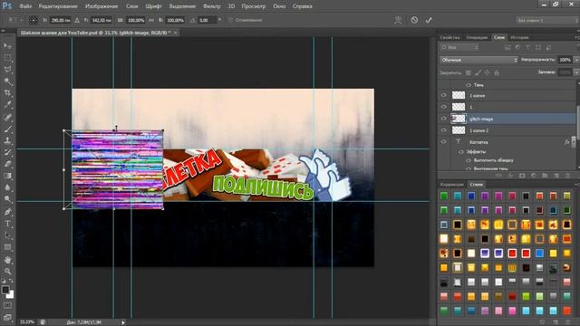Open the Фильтр menu
Image resolution: width=580 pixels, height=326 pixels.
(211, 6)
